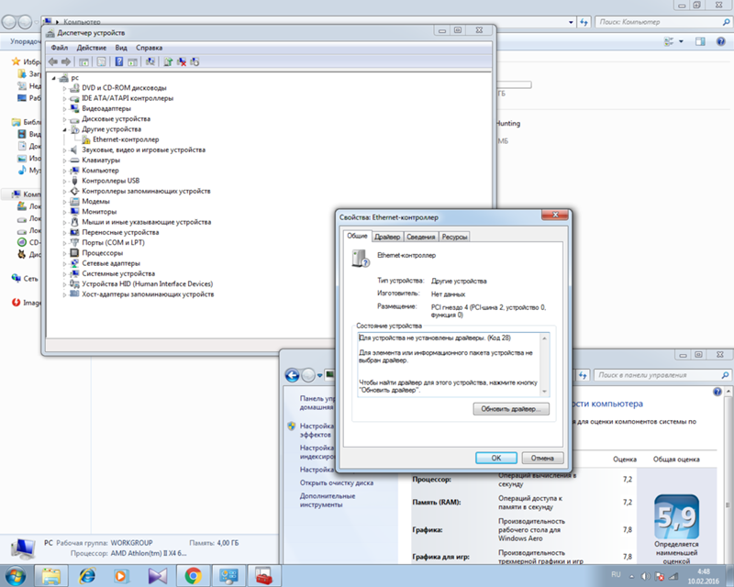This screenshot has width=734, height=587.
Task: Expand the Сетевые адаптеры node
Action: [x=64, y=263]
